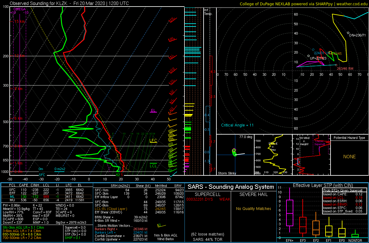
Task: Select the 12 km height marker
Action: pos(19,56)
